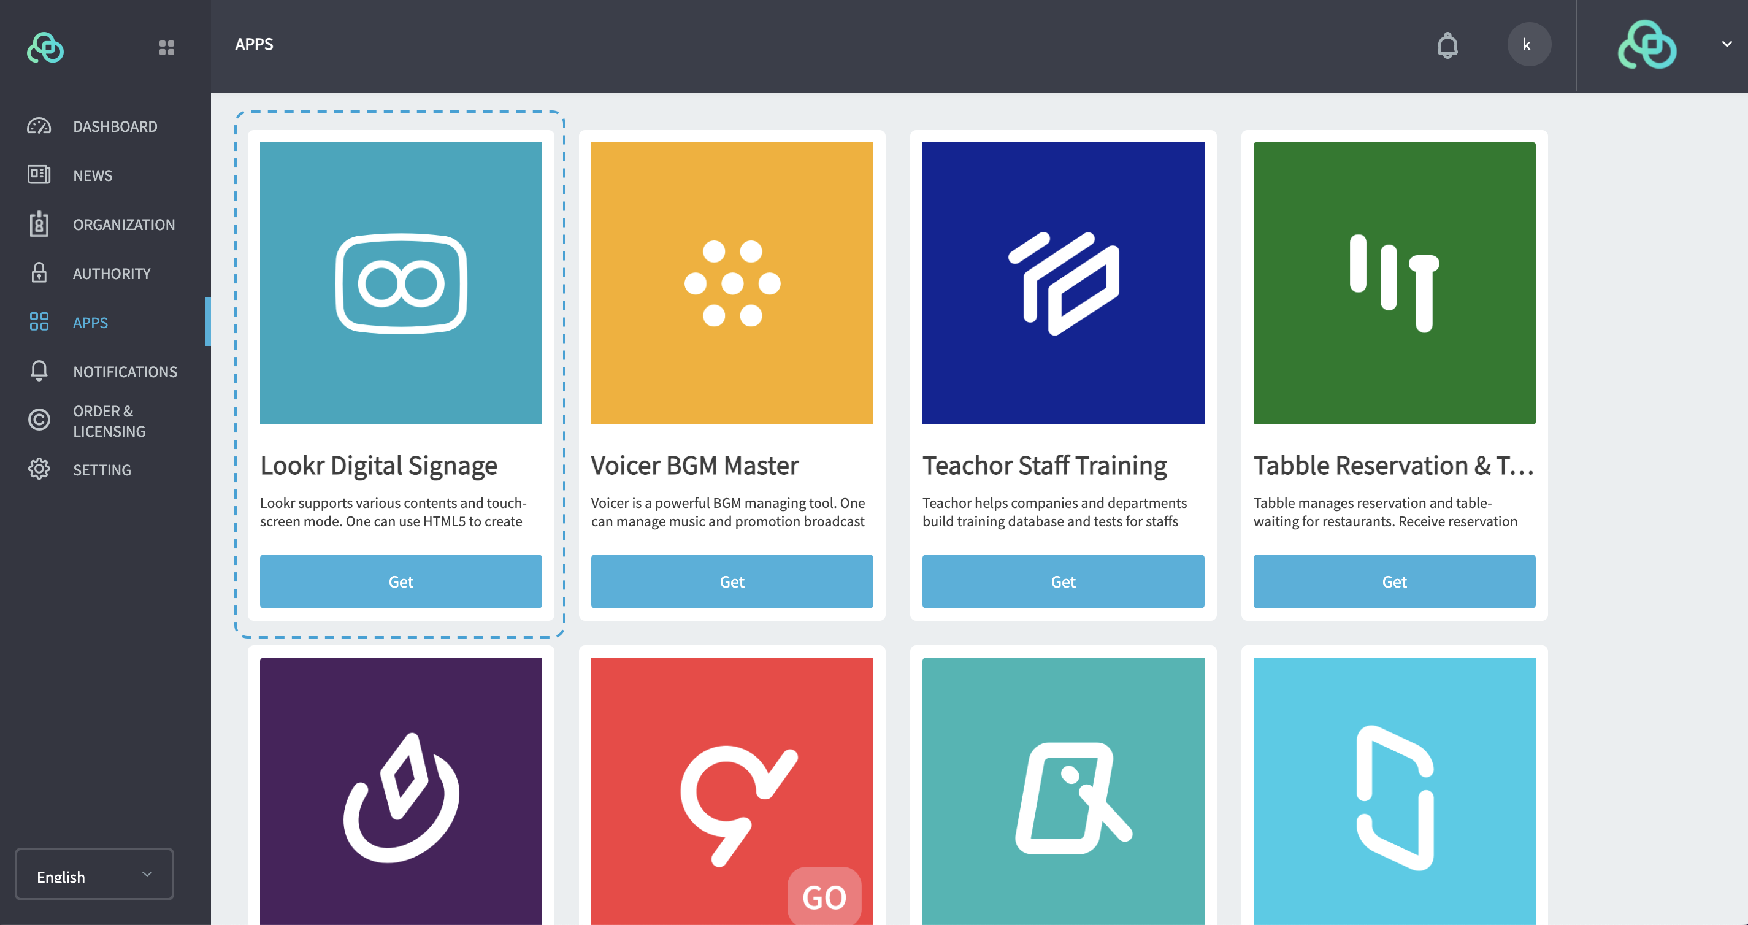Expand the English language dropdown
Screen dimensions: 1748x925
click(x=94, y=875)
